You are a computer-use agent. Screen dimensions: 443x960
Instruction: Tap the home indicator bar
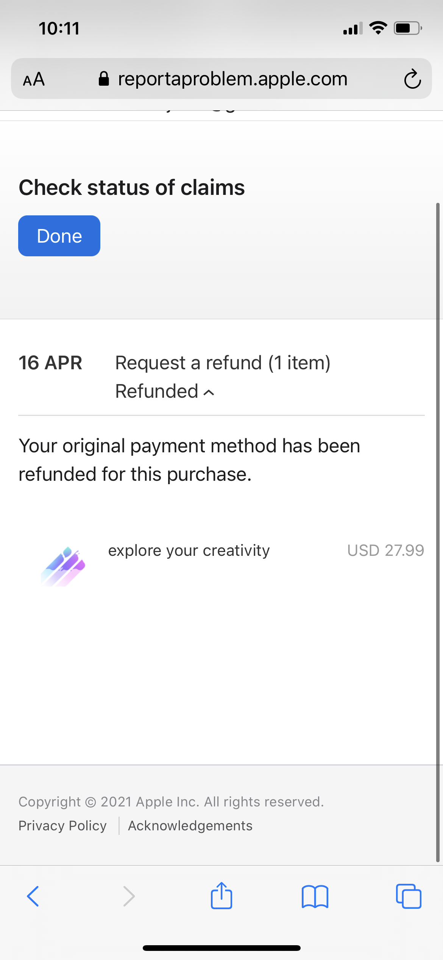(221, 948)
